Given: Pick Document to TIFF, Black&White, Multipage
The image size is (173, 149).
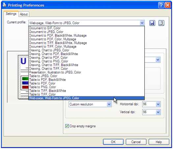Looking at the screenshot, I should coord(86,43).
